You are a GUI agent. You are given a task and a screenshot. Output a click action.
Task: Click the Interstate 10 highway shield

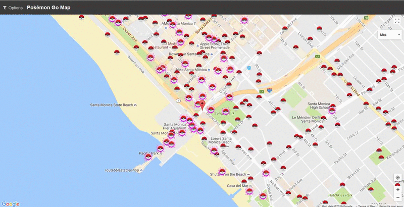coord(270,90)
